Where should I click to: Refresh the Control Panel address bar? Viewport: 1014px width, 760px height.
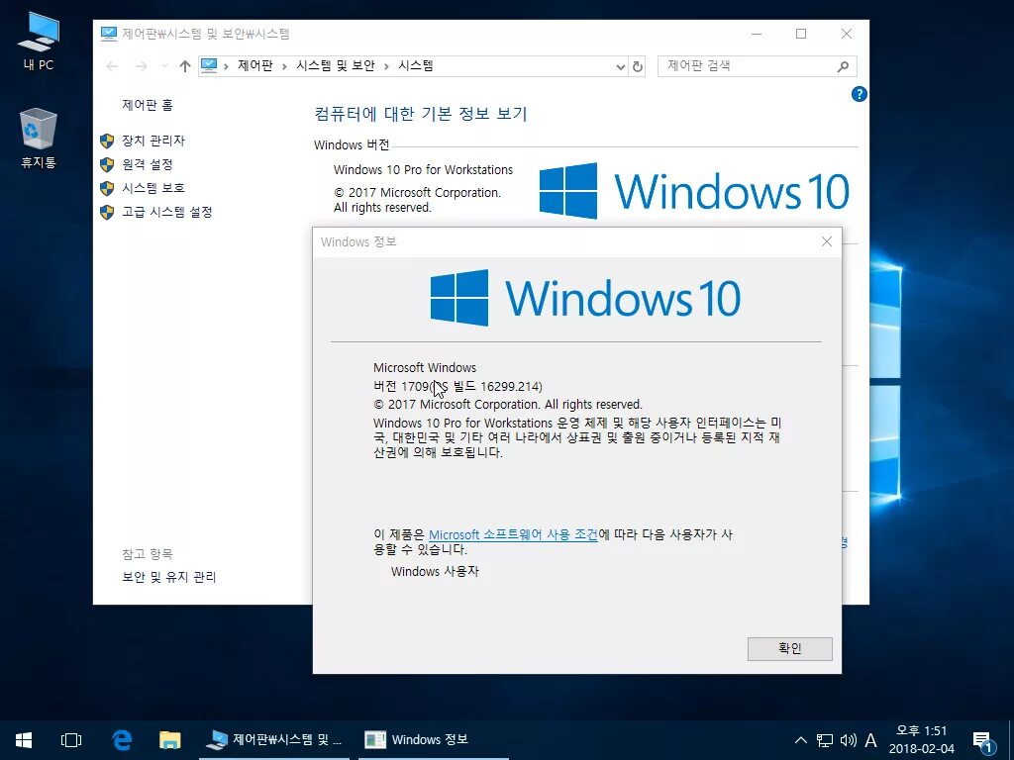[638, 66]
